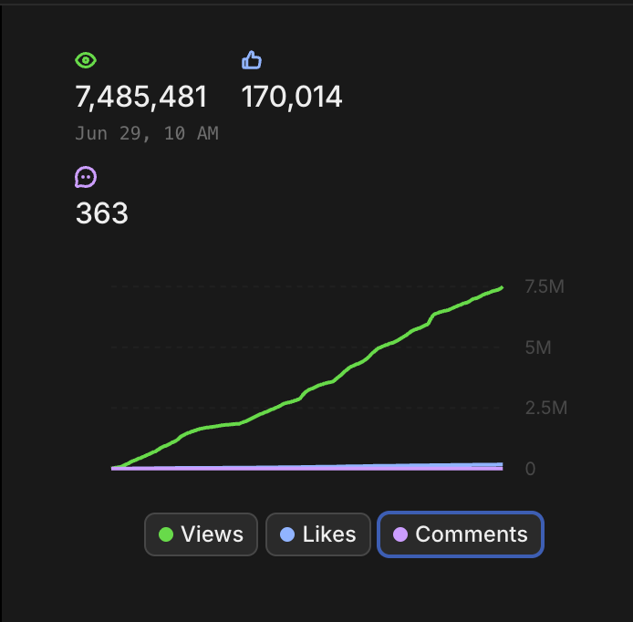Screen dimensions: 633x622
Task: Select the 7,485,481 views count
Action: (141, 97)
